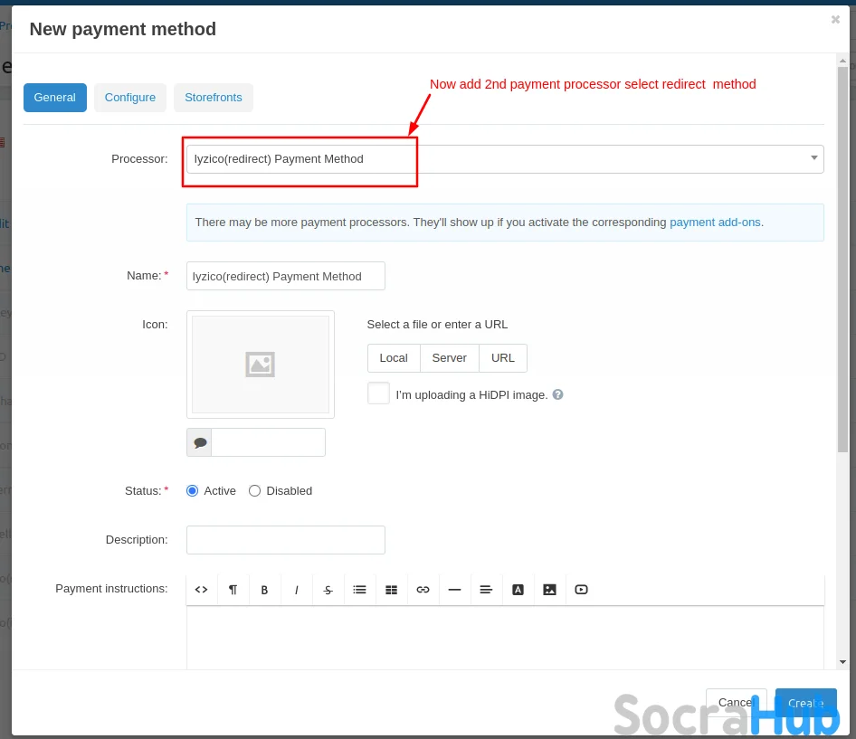Click the Cancel button
This screenshot has width=856, height=739.
(x=736, y=703)
